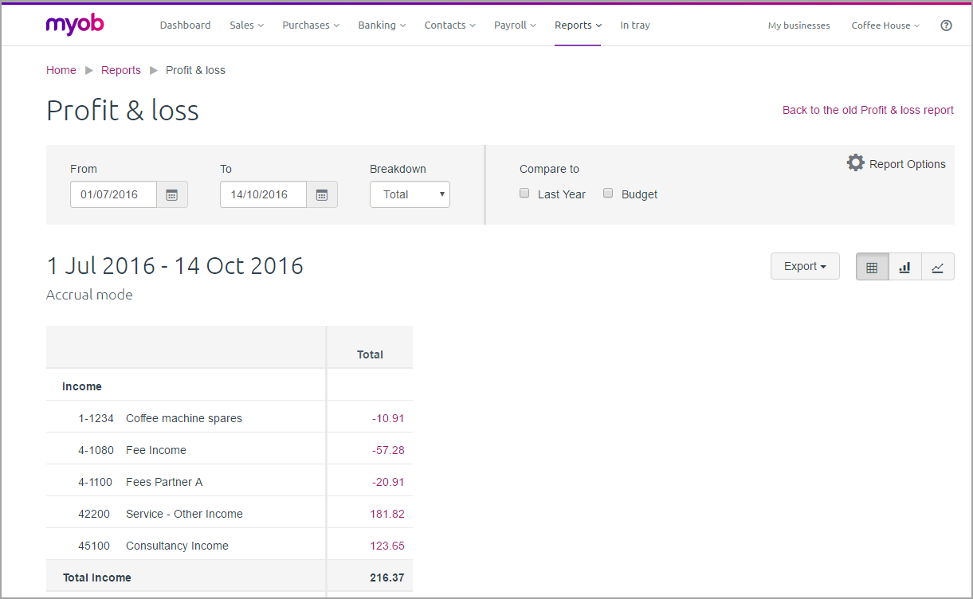Click the MYOB logo
The width and height of the screenshot is (973, 599).
coord(74,25)
